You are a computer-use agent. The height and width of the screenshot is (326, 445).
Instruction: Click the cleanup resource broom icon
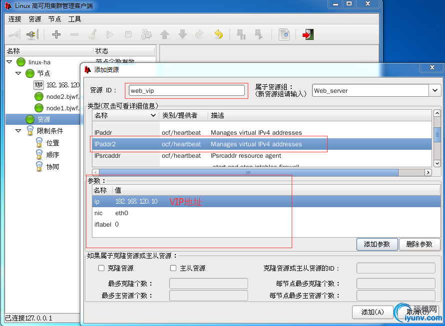point(92,34)
